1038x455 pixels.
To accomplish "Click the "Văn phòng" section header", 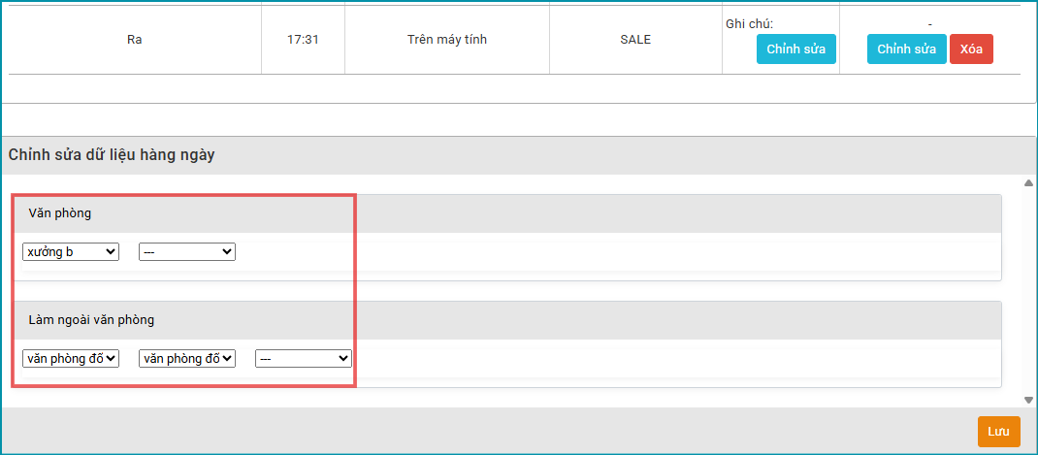I will click(60, 213).
